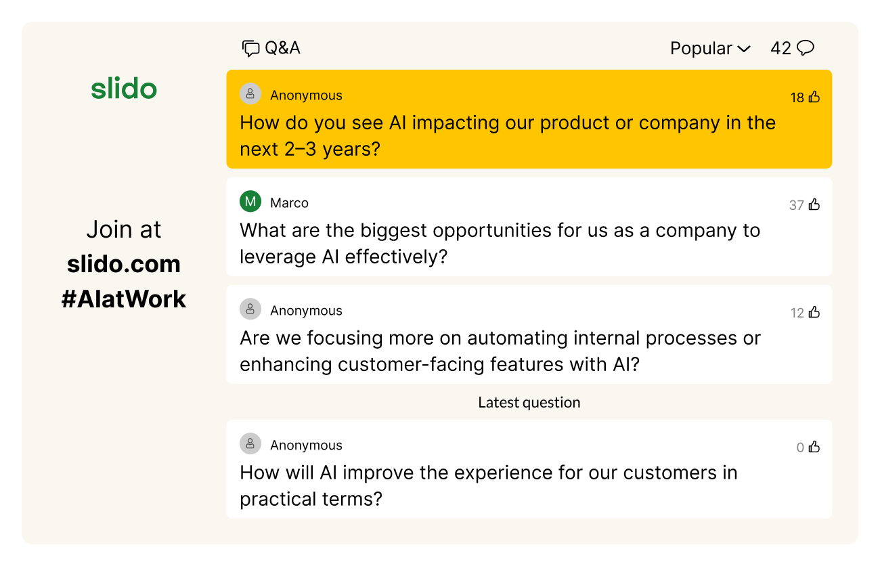Click the Latest question label
Image resolution: width=880 pixels, height=566 pixels.
pyautogui.click(x=529, y=402)
